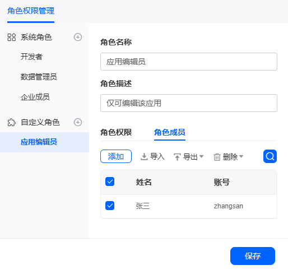Focus the 角色描述 input field
288x270 pixels.
tap(189, 103)
